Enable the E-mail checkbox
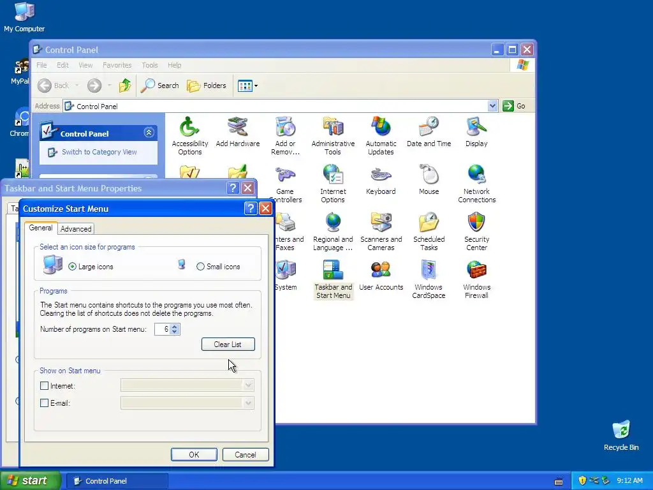This screenshot has height=490, width=653. click(x=44, y=403)
